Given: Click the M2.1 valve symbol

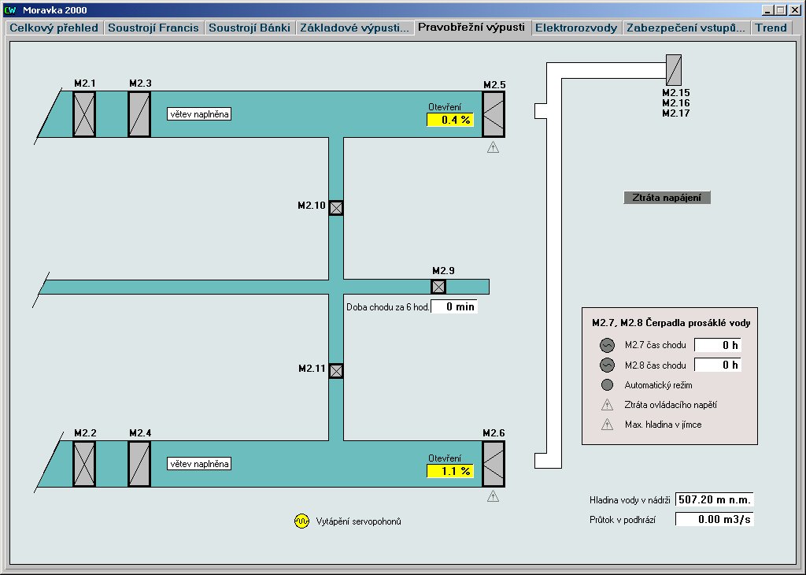Looking at the screenshot, I should click(84, 114).
